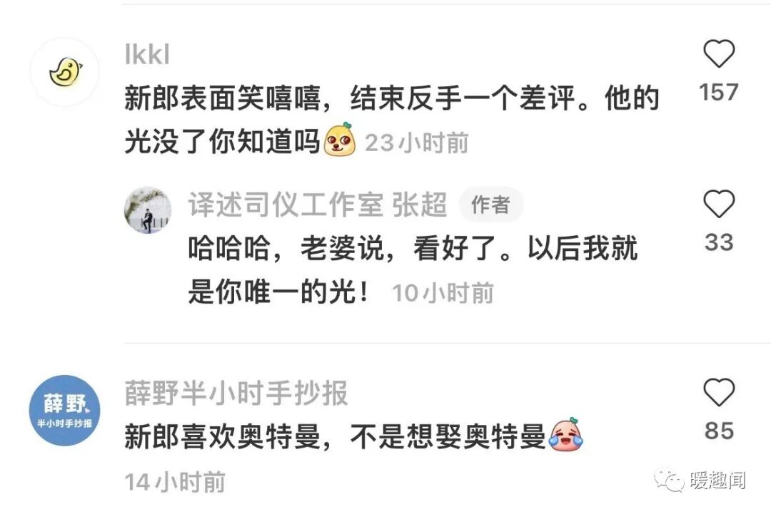Tap the 157 like count
Viewport: 771px width, 514px height.
pyautogui.click(x=719, y=92)
